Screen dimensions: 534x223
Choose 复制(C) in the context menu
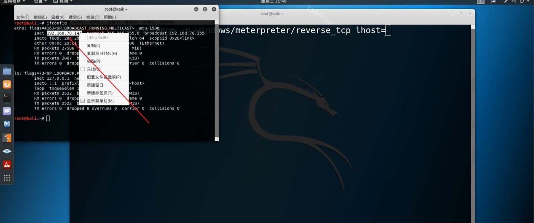point(104,46)
